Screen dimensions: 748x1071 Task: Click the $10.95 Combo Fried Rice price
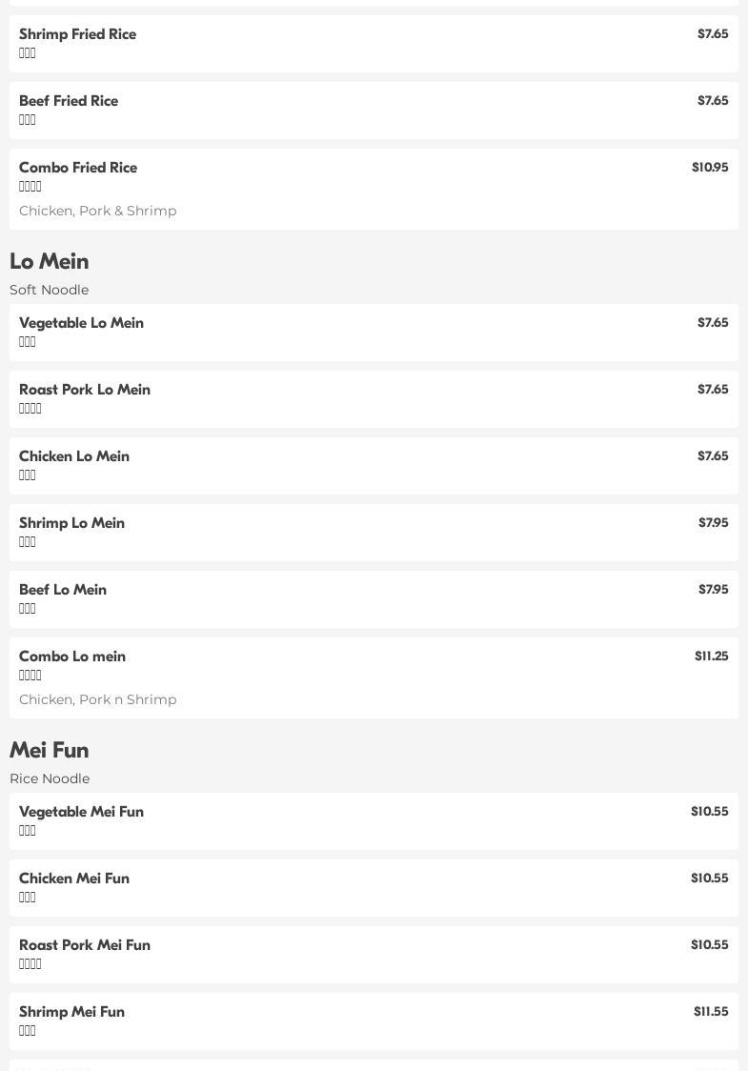point(710,168)
